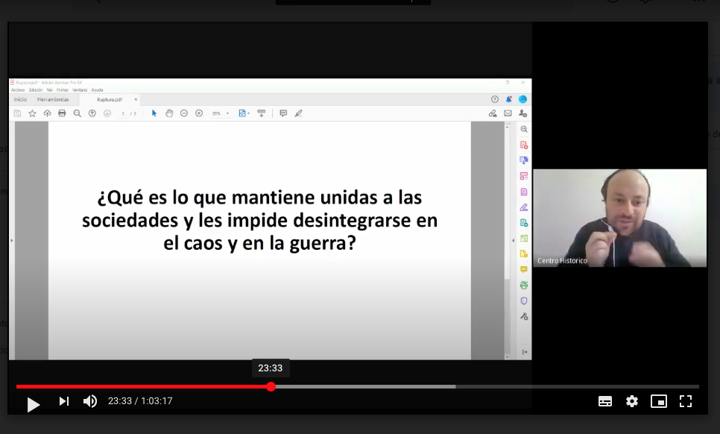The height and width of the screenshot is (434, 720).
Task: Click the print icon in Acrobat toolbar
Action: point(62,113)
